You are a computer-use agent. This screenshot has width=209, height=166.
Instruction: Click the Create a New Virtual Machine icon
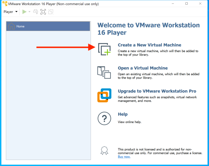click(x=104, y=49)
